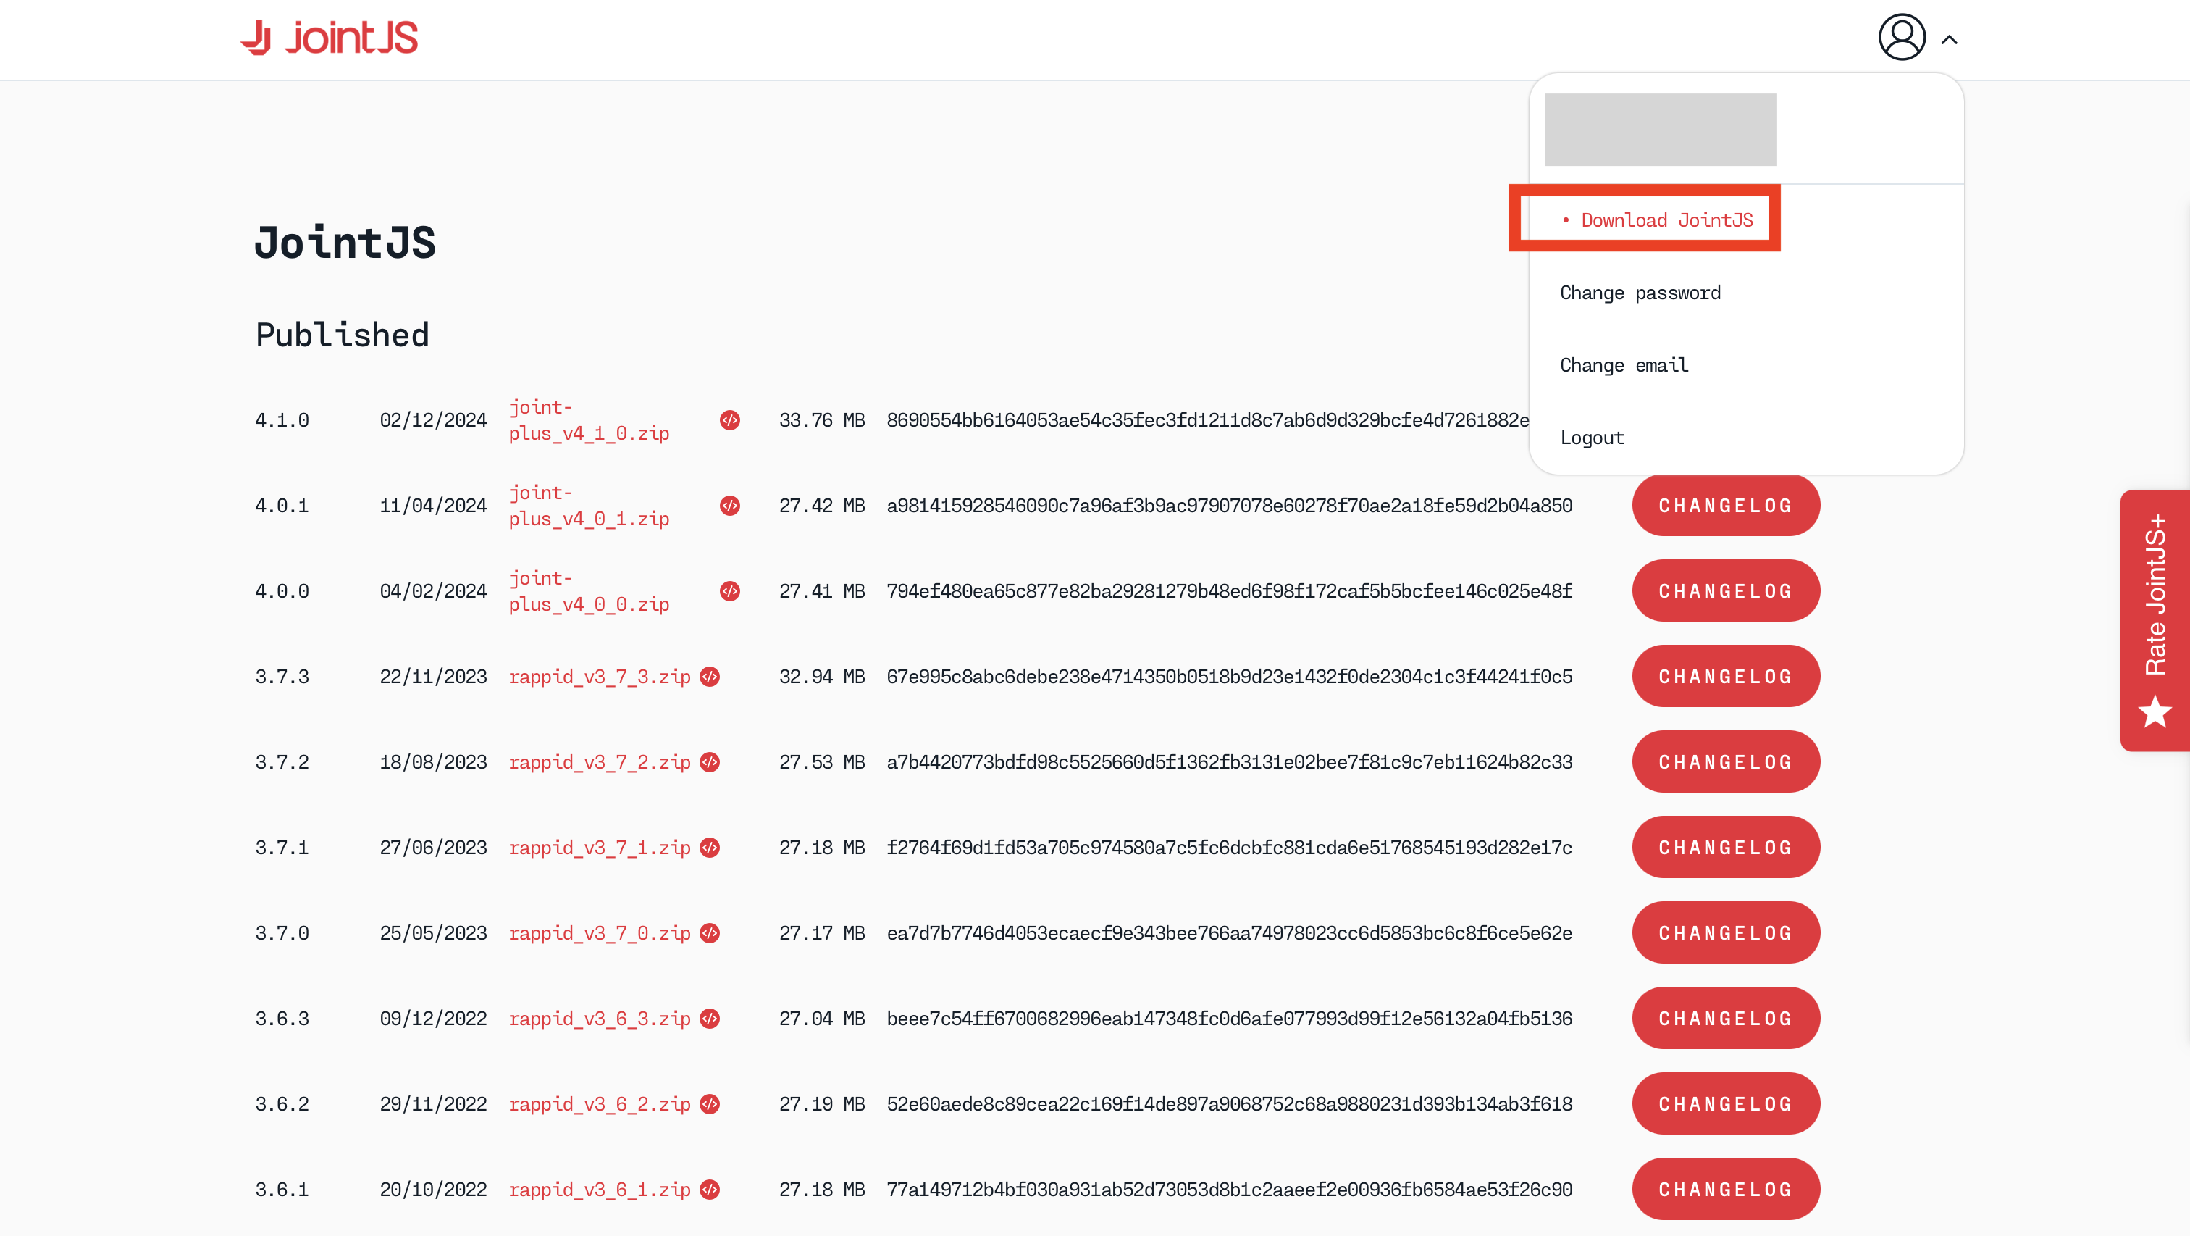Click code icon next to rappid_v3_7_3.zip
This screenshot has height=1236, width=2190.
pyautogui.click(x=710, y=676)
